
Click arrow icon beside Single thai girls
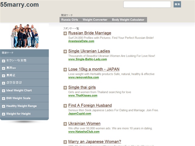(x=65, y=88)
